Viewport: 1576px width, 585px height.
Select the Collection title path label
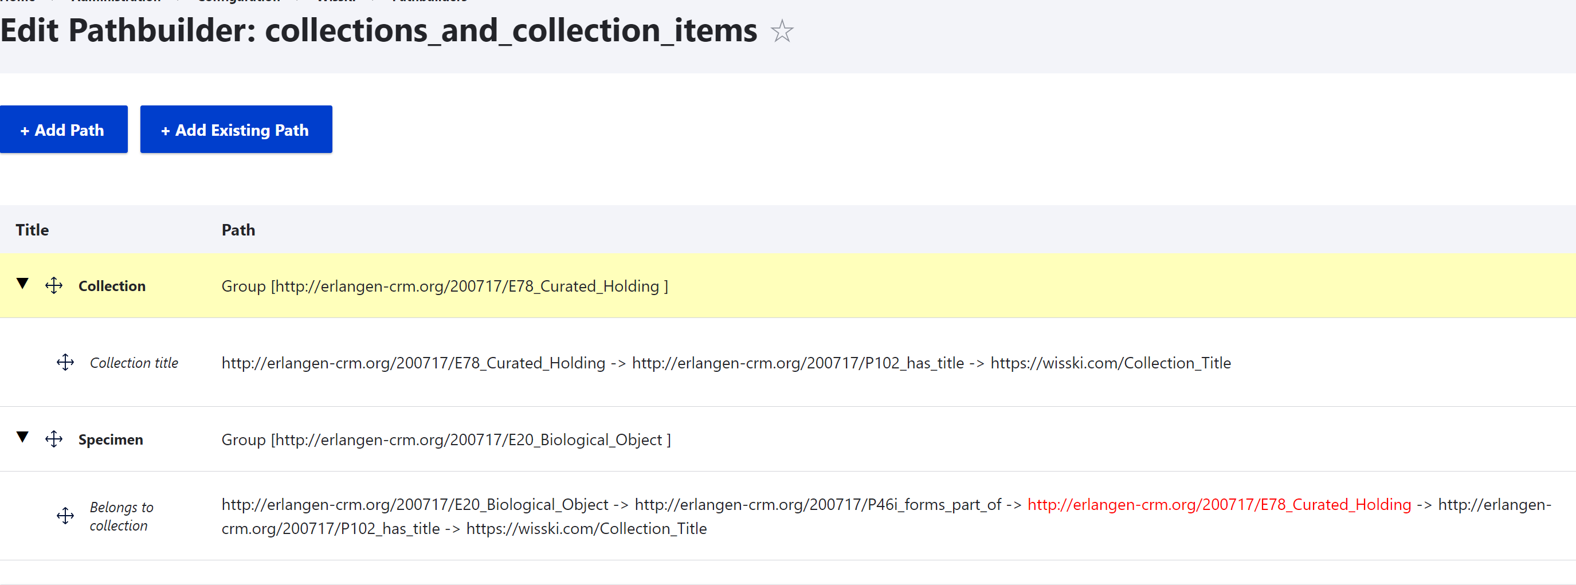(134, 363)
